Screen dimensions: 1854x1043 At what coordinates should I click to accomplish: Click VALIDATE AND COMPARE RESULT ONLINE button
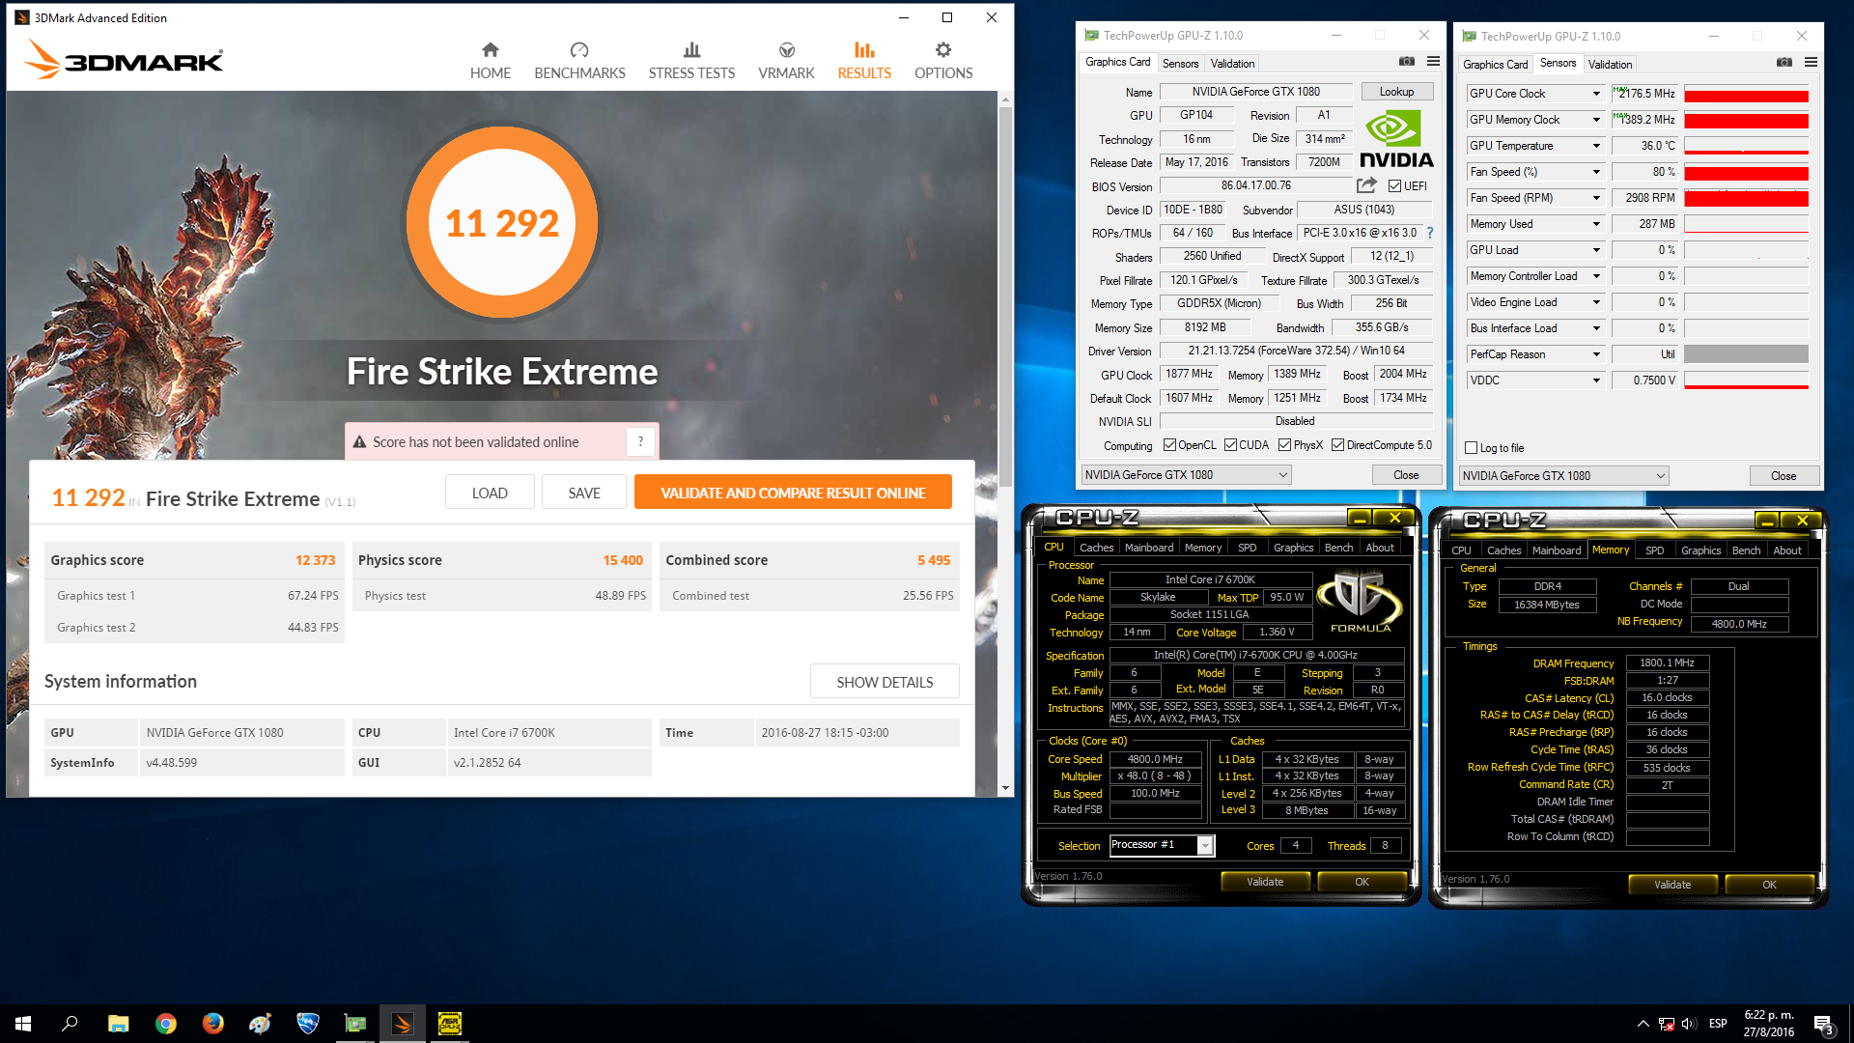793,493
